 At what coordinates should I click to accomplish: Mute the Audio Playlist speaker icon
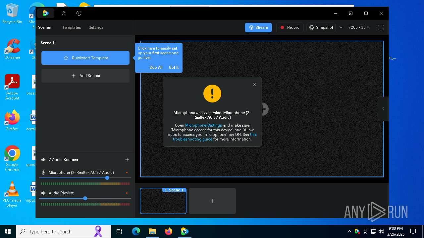coord(43,193)
